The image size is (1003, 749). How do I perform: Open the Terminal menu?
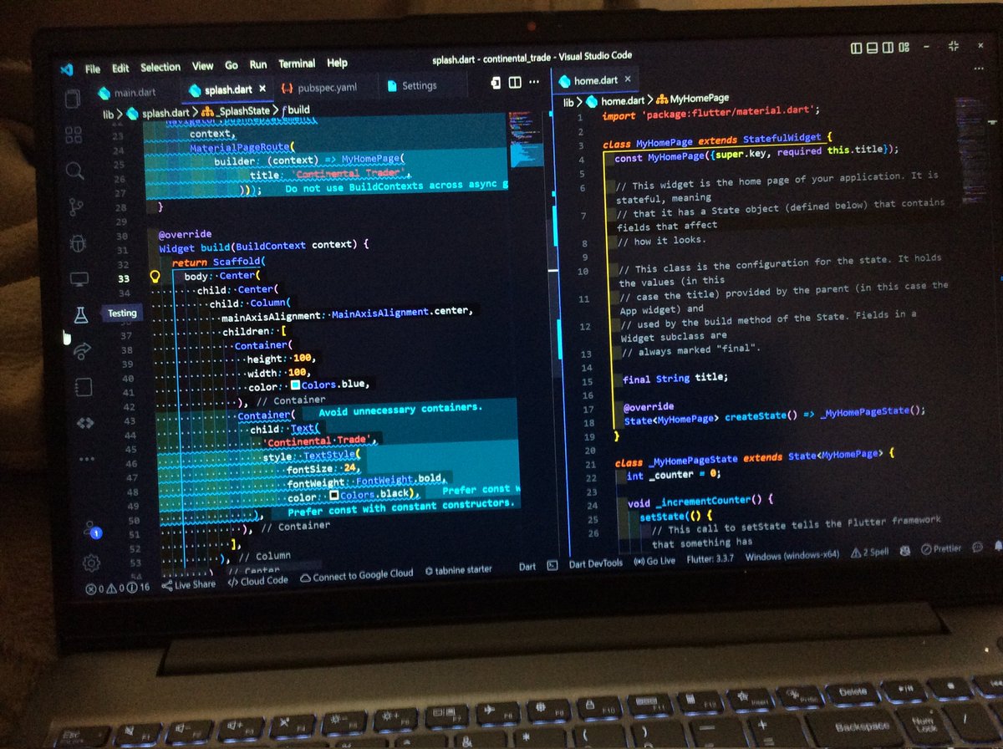click(x=297, y=64)
